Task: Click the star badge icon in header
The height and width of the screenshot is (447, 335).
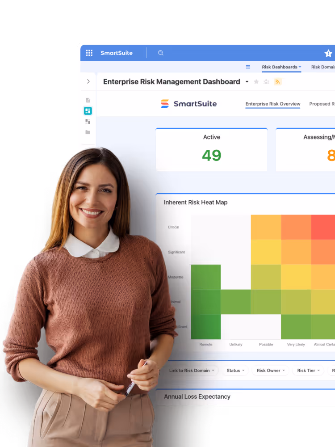Action: click(328, 53)
